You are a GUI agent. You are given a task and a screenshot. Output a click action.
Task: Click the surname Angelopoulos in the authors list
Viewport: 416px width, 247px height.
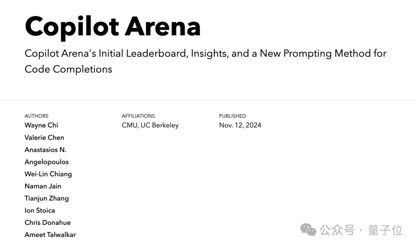[x=47, y=162]
